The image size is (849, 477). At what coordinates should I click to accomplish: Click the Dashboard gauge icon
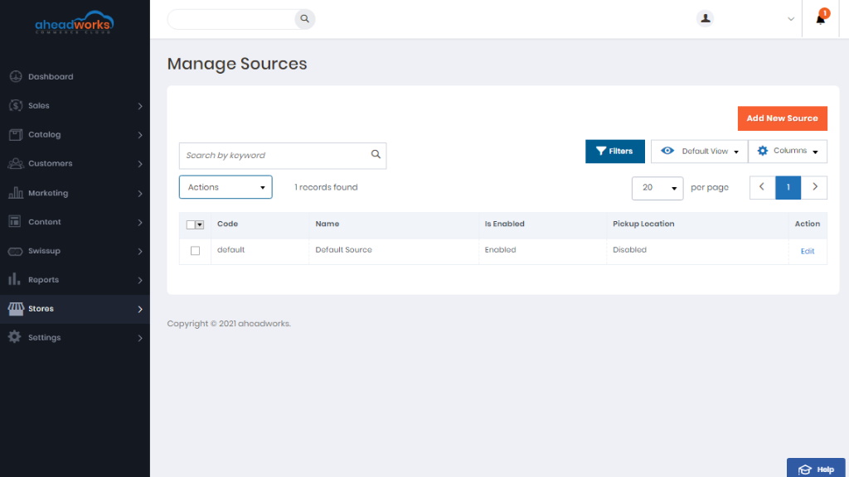click(x=16, y=76)
